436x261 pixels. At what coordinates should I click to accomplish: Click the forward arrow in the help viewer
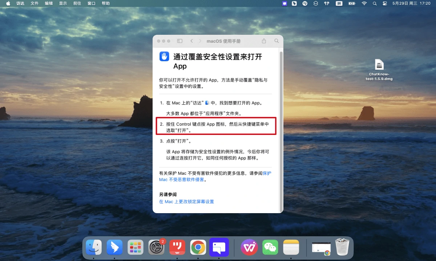click(x=200, y=41)
